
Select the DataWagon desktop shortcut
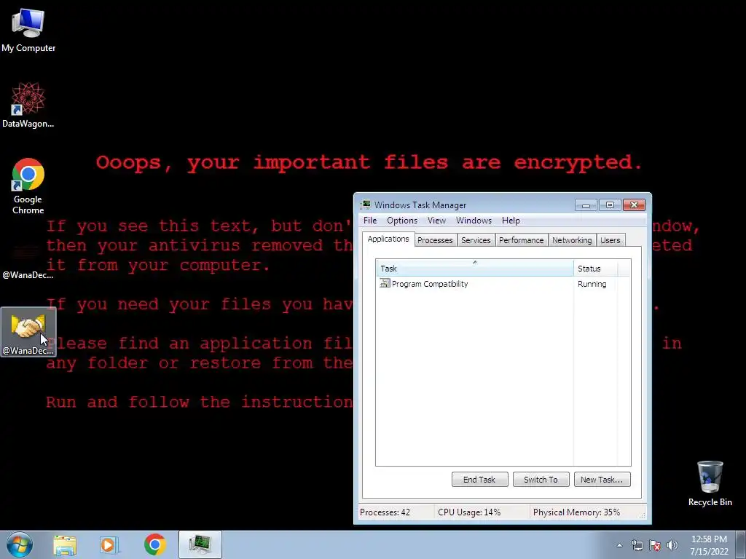[28, 105]
